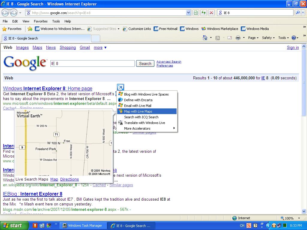Select Define with Encarta accelerator
This screenshot has height=230, width=307.
coord(147,100)
